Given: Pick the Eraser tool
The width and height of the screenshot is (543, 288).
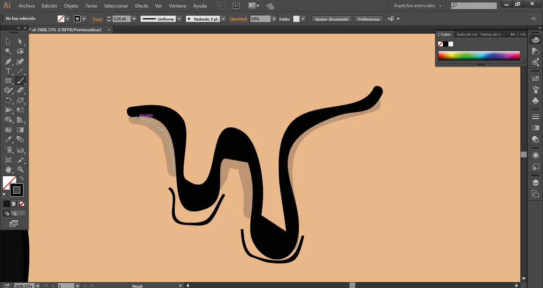Looking at the screenshot, I should tap(20, 90).
